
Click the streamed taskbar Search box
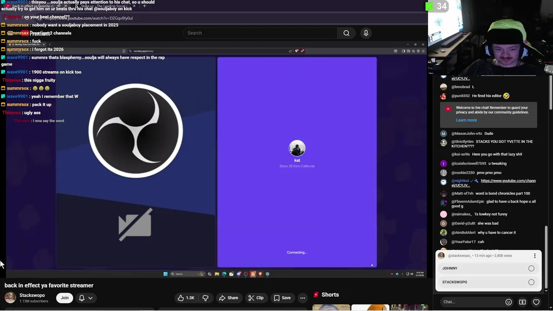pyautogui.click(x=187, y=274)
